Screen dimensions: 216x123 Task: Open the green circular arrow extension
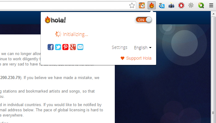(x=201, y=6)
